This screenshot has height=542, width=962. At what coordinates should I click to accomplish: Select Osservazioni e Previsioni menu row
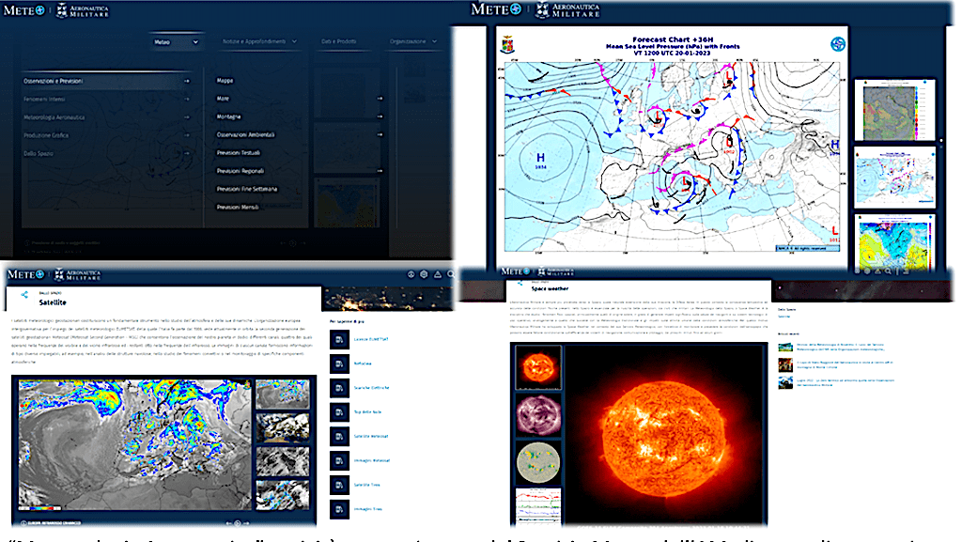coord(106,81)
